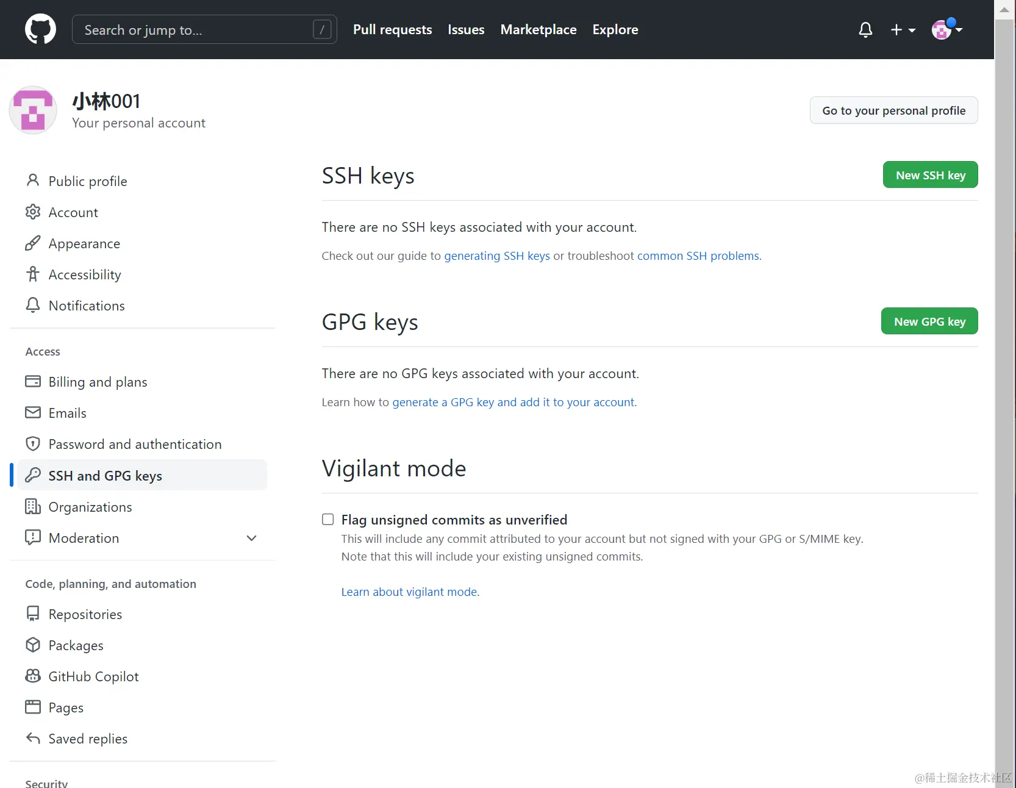Click the scrollbar up arrow
The height and width of the screenshot is (788, 1016).
pyautogui.click(x=1004, y=9)
